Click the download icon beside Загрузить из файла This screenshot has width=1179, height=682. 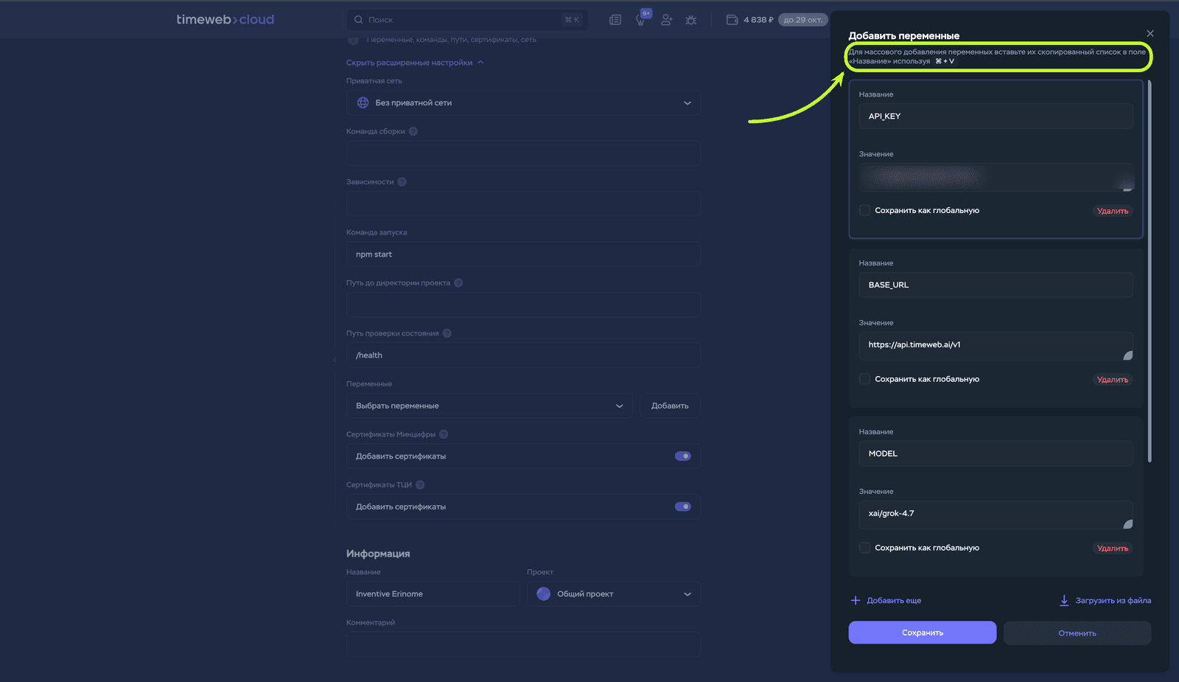(1064, 601)
